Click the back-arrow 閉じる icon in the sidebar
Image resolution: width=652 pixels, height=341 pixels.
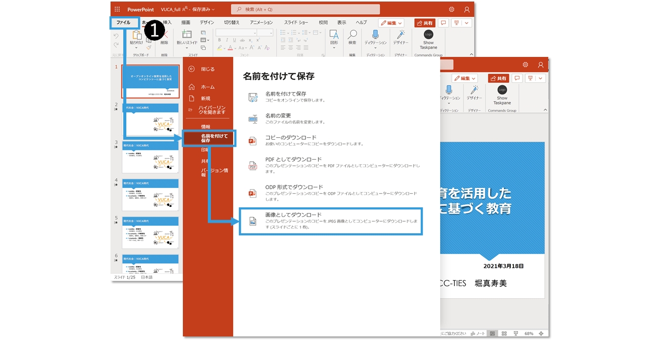(192, 69)
